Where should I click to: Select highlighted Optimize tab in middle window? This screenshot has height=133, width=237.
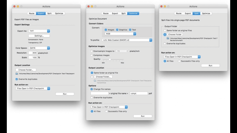pos(133,13)
